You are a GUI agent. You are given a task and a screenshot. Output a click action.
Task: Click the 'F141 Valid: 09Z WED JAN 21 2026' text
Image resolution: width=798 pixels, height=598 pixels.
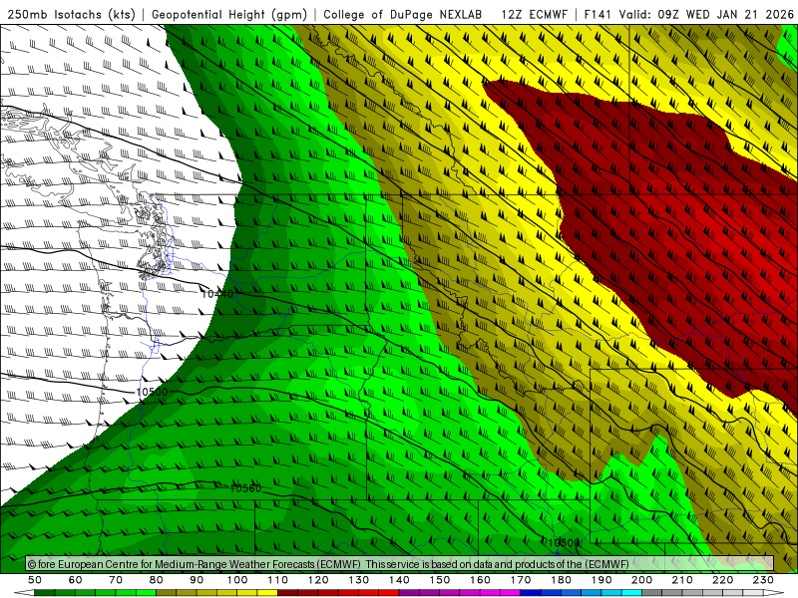click(688, 15)
